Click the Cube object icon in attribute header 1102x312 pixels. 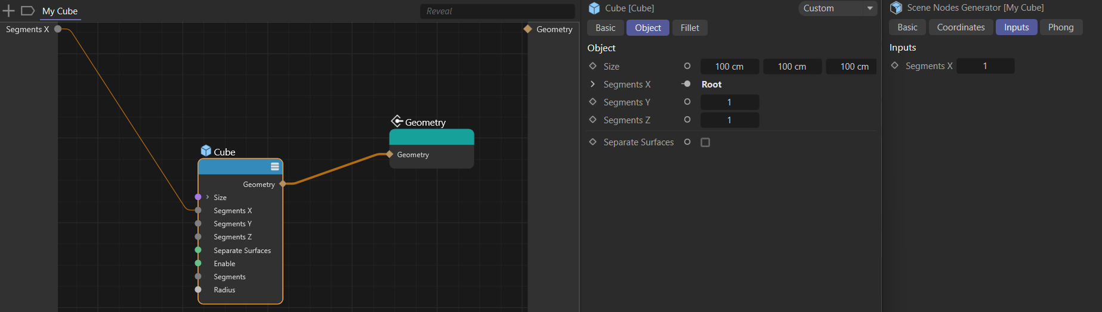594,8
